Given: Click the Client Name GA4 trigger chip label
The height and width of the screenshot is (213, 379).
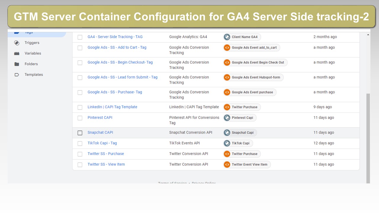Looking at the screenshot, I should (245, 37).
